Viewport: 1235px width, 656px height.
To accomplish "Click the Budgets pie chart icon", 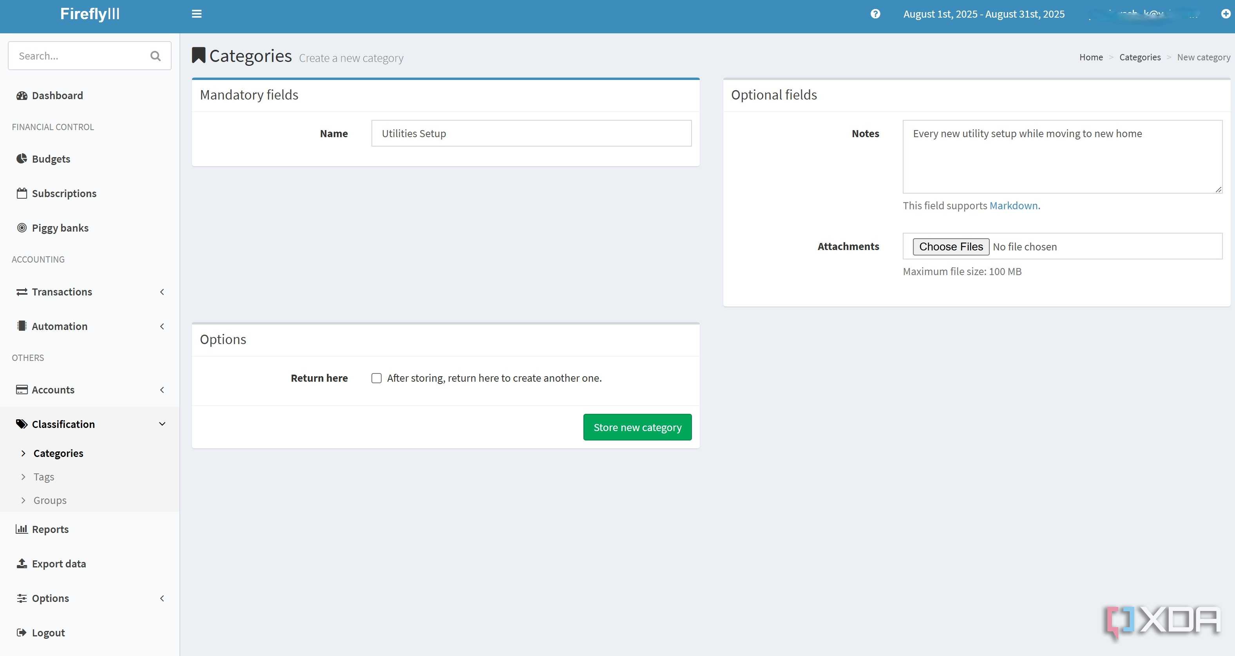I will (22, 159).
